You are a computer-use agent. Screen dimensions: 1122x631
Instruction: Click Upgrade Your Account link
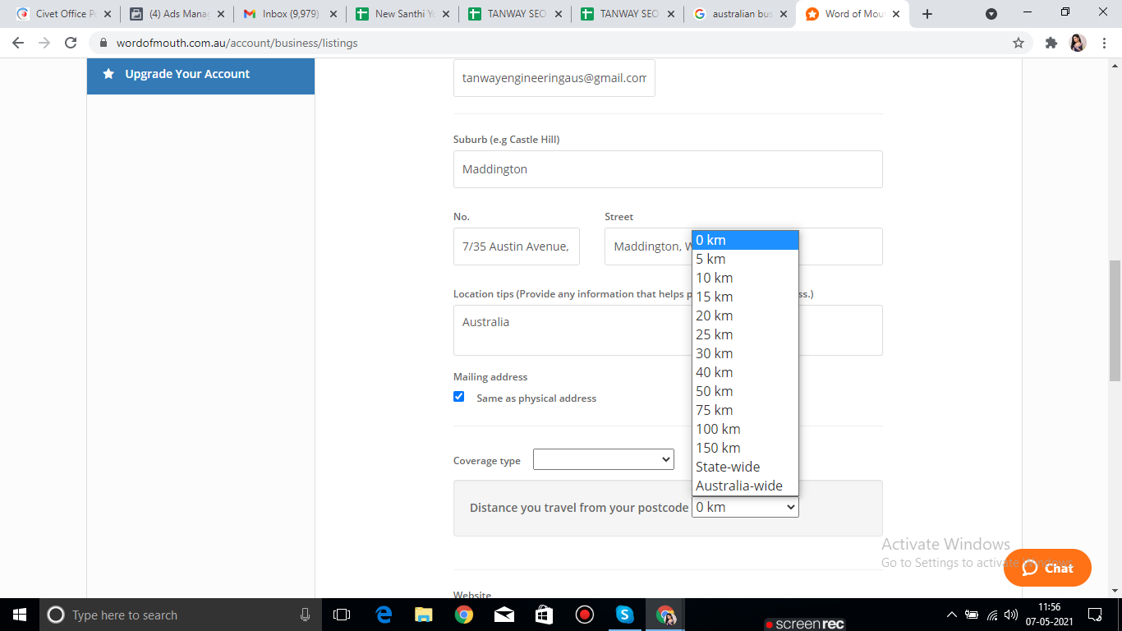(187, 74)
